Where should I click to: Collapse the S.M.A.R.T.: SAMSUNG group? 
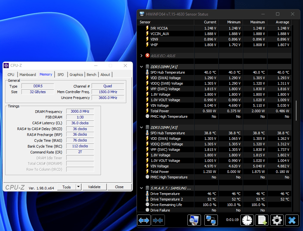(142, 188)
